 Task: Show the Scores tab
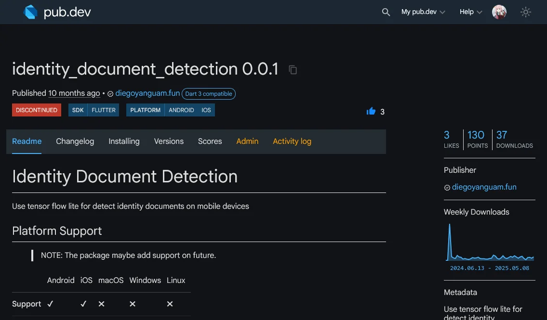click(x=210, y=141)
